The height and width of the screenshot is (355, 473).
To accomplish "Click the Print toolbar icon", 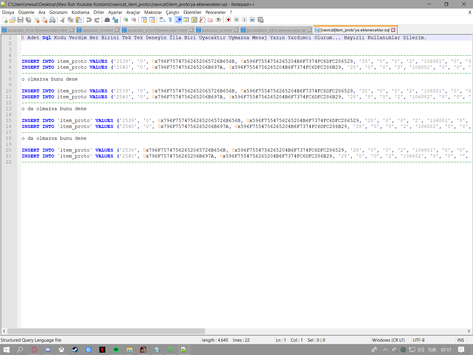I will 52,20.
